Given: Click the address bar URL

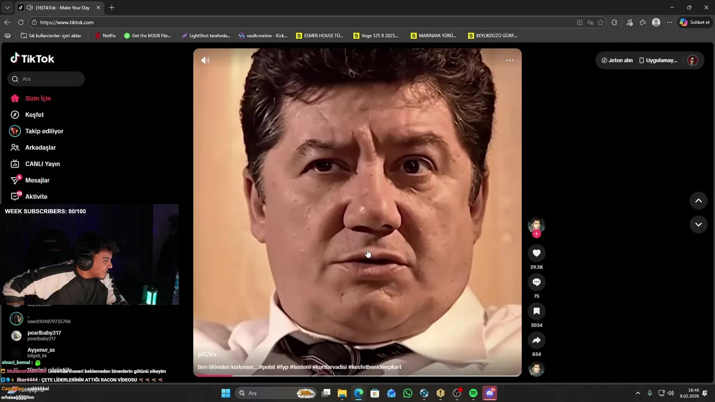Looking at the screenshot, I should pos(67,22).
